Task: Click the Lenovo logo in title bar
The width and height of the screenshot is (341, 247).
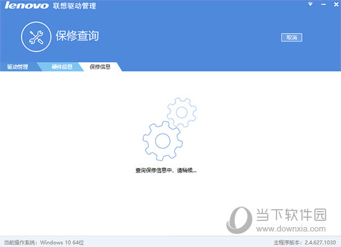Action: pos(27,5)
